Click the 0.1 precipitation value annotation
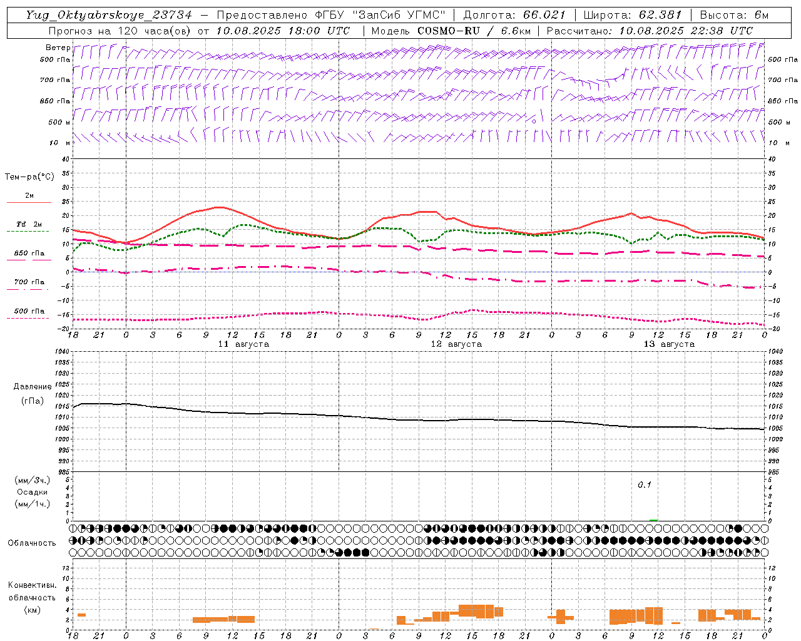Screen dimensions: 801x641 click(645, 485)
